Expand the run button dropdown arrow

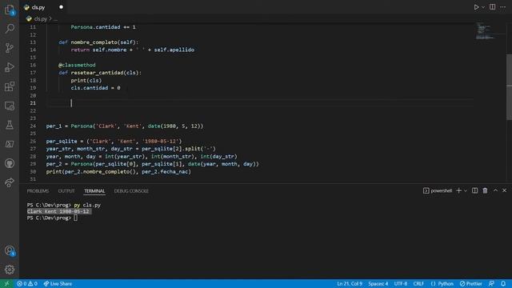coord(483,7)
